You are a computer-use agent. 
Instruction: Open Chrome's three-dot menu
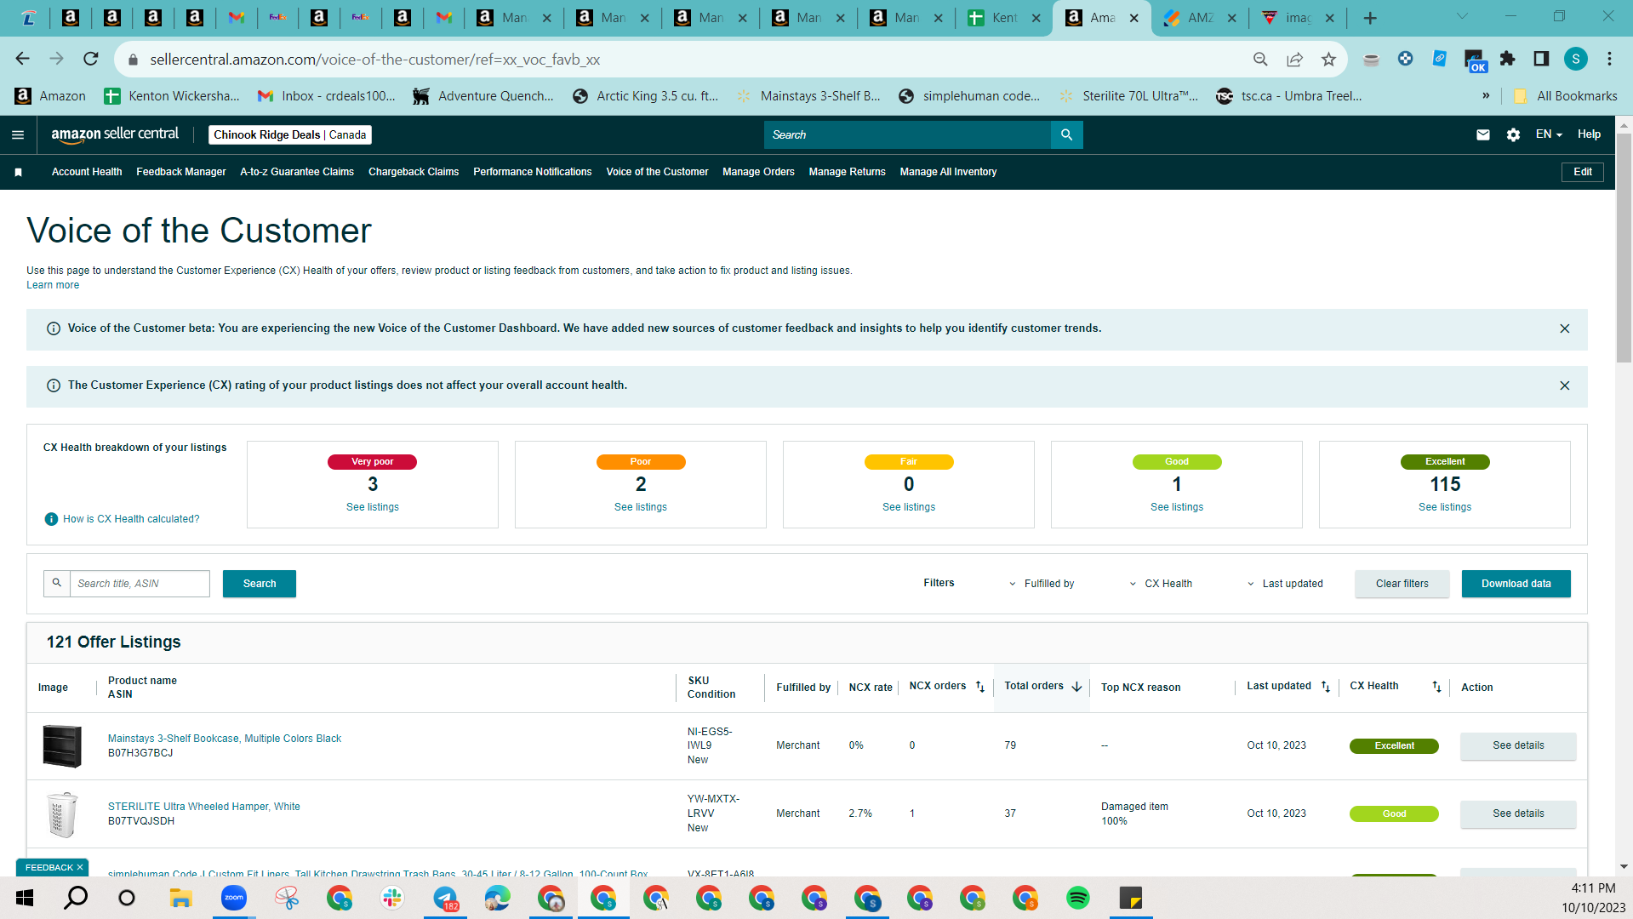(x=1609, y=59)
